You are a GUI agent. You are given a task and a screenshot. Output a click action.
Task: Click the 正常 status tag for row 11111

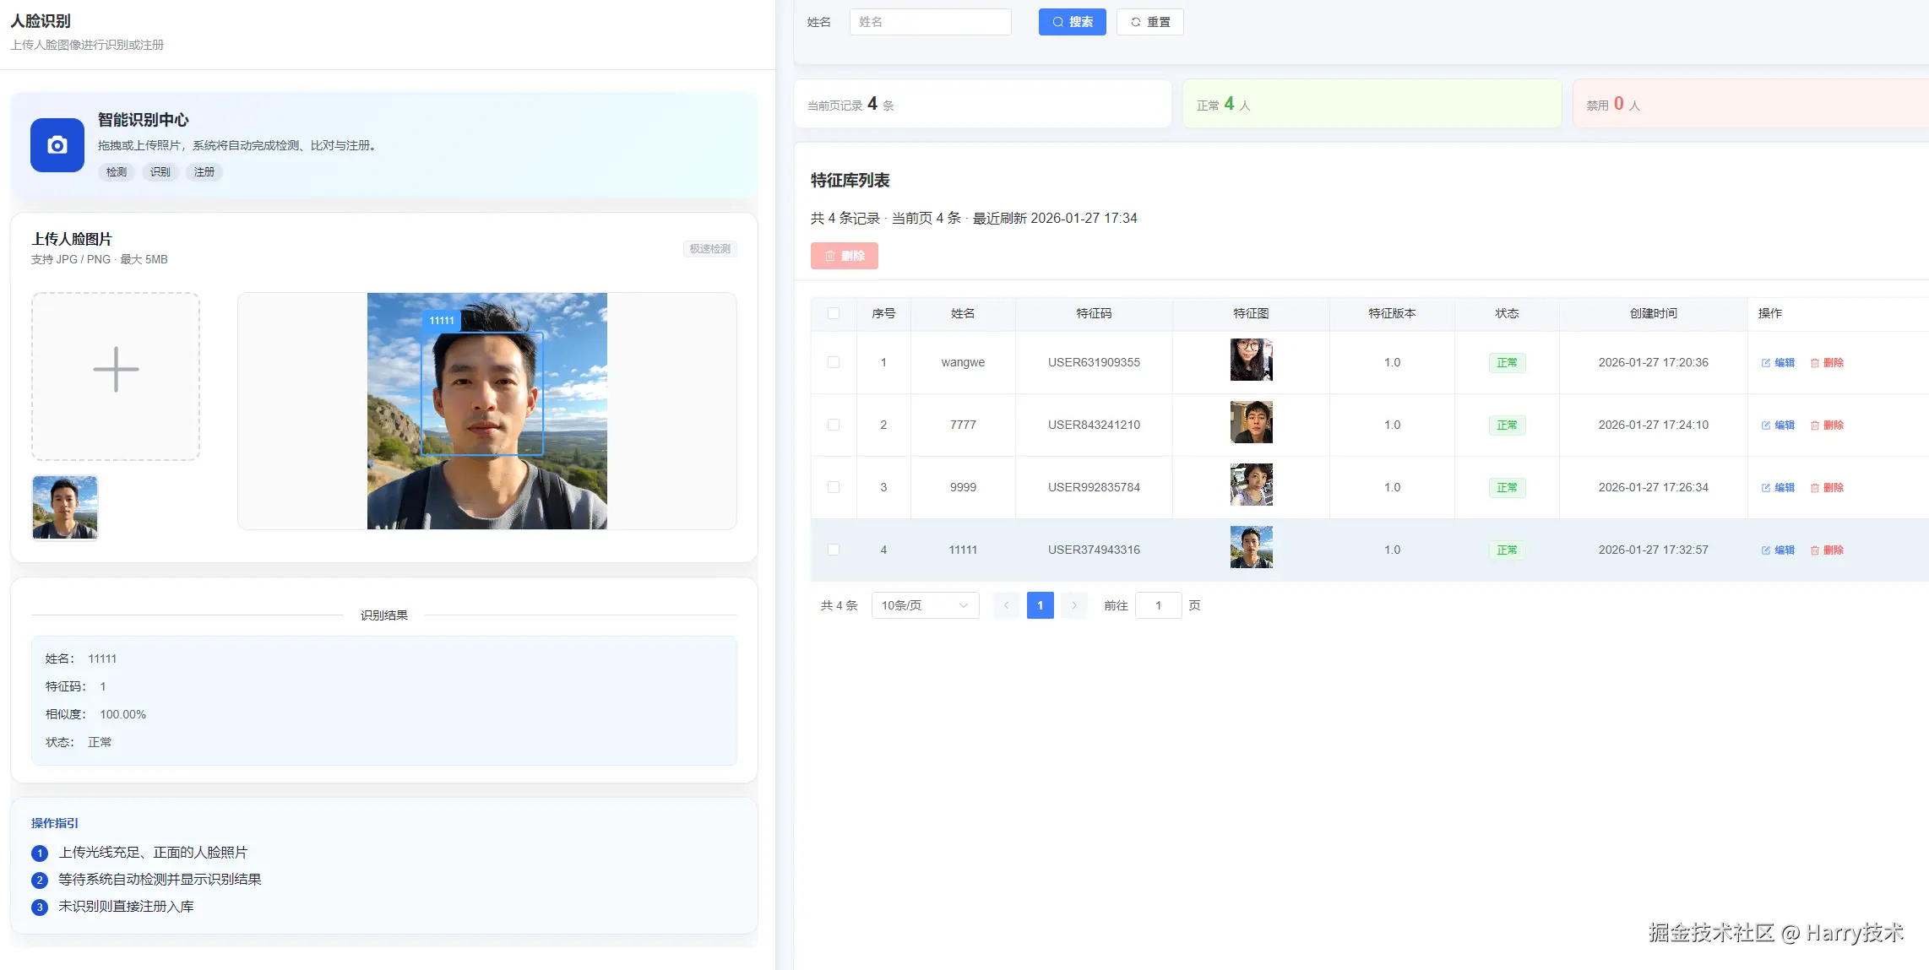coord(1507,550)
